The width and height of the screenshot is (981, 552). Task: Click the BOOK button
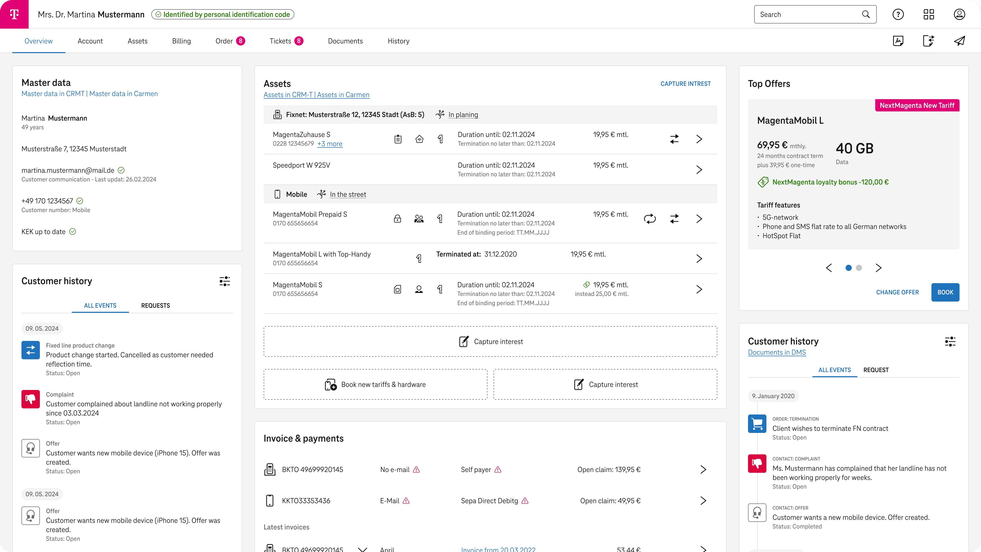pos(945,292)
